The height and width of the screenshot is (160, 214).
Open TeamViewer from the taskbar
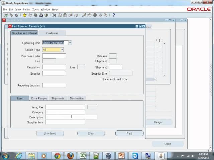pos(135,156)
